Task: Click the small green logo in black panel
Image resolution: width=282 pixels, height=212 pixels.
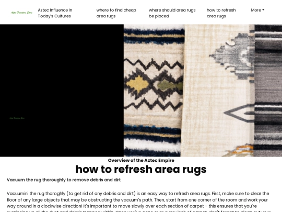Action: [17, 118]
